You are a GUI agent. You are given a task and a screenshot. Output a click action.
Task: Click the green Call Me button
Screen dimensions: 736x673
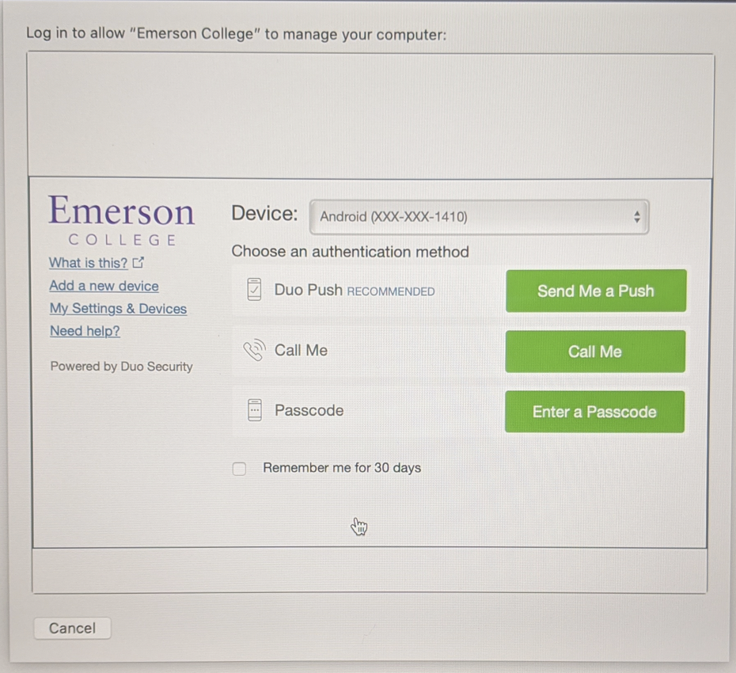[x=595, y=352]
